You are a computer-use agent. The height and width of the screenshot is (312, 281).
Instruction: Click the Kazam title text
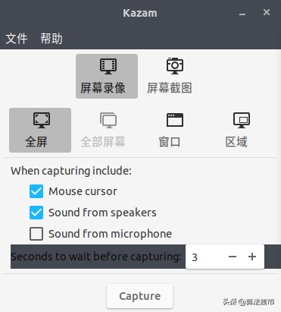click(x=140, y=13)
